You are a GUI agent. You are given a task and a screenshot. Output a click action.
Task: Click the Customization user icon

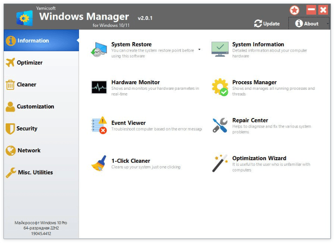10,107
